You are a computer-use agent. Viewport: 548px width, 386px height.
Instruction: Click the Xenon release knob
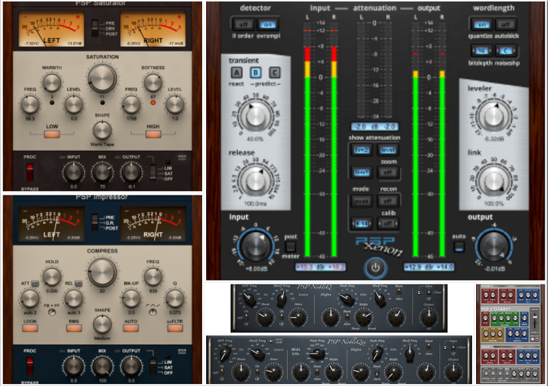tap(256, 181)
